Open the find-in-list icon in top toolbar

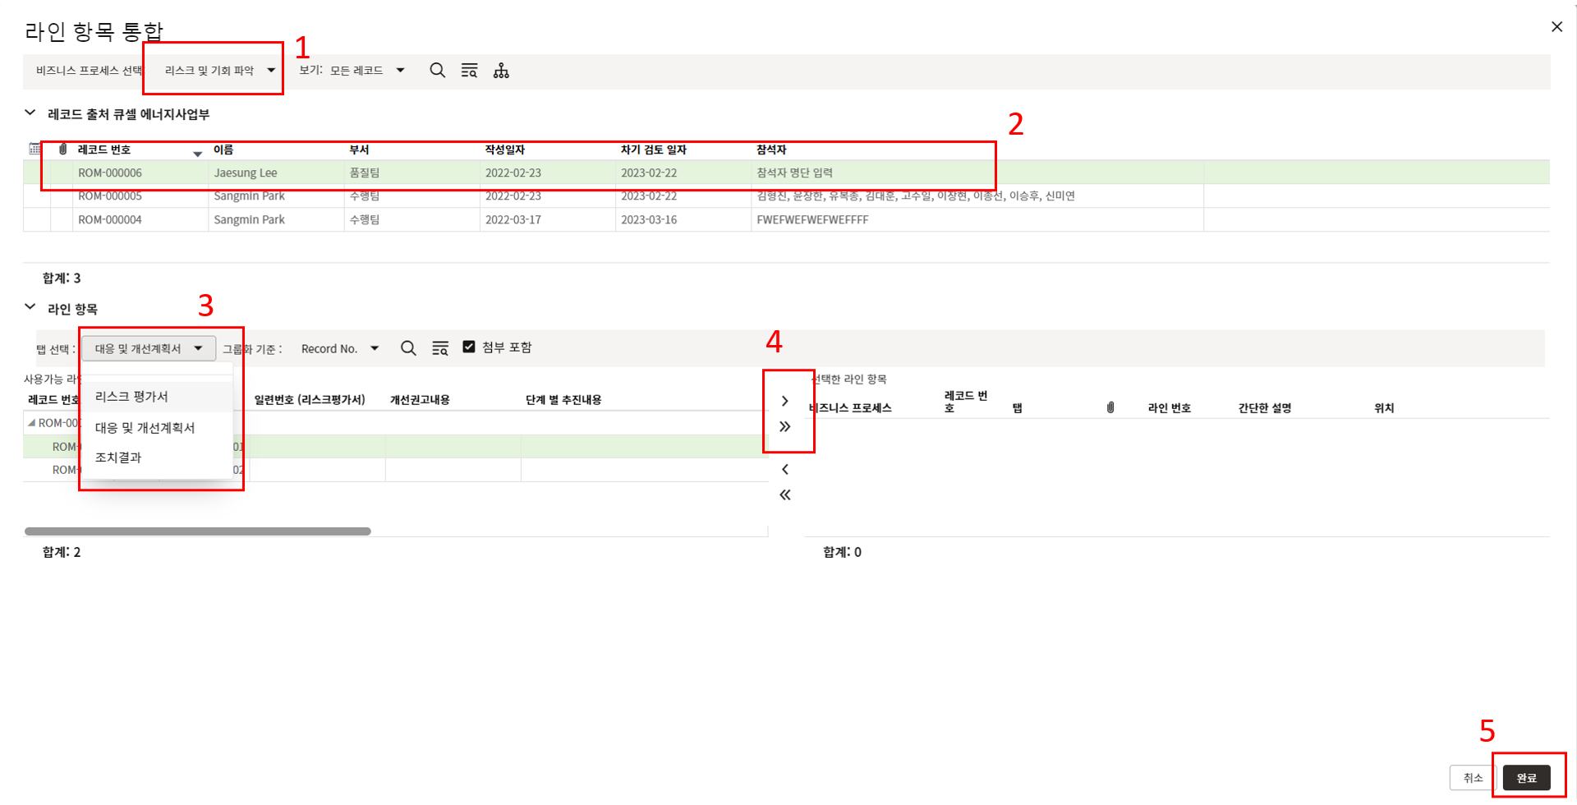[469, 71]
